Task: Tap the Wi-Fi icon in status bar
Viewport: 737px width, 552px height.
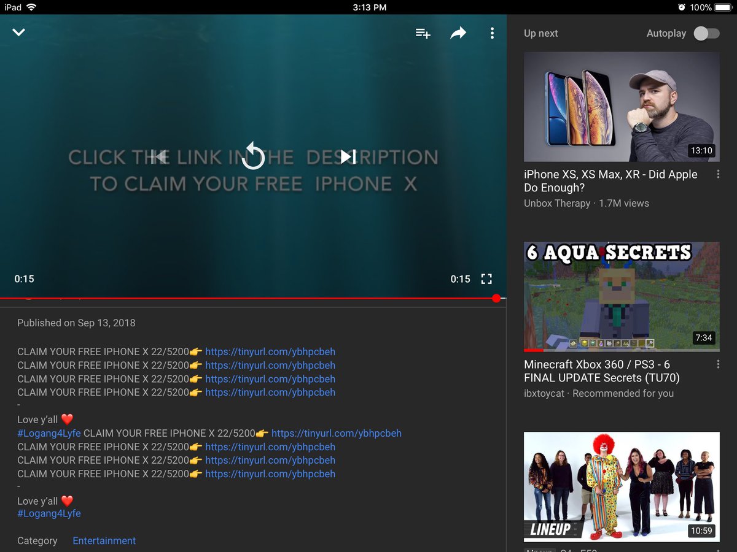Action: tap(31, 7)
